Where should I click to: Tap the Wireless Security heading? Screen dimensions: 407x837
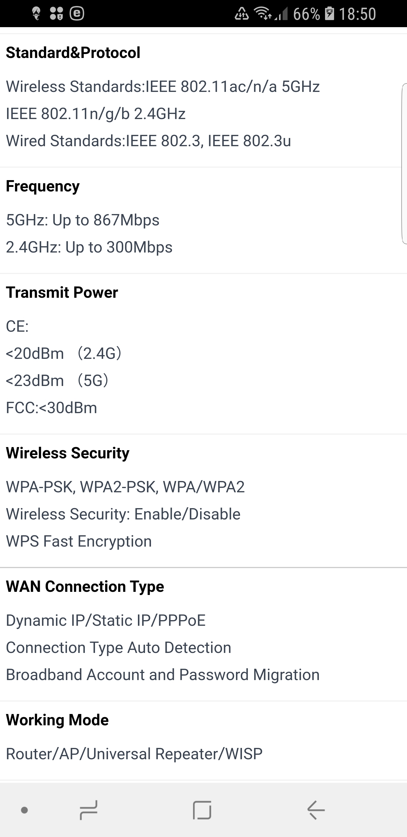[68, 453]
